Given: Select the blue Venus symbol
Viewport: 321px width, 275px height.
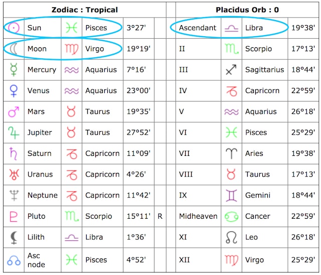Looking at the screenshot, I should click(14, 90).
